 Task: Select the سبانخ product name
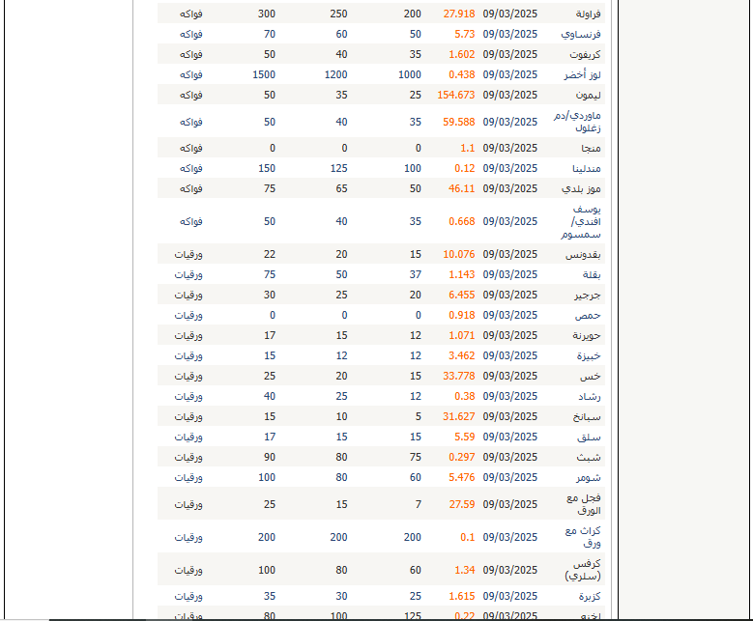pyautogui.click(x=585, y=417)
